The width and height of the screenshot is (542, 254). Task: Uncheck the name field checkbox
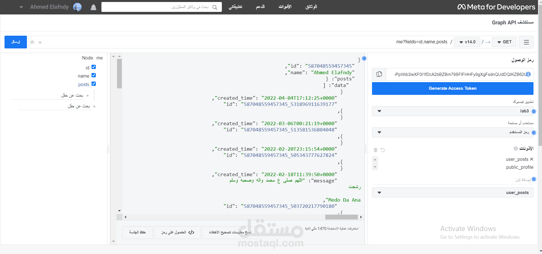pos(94,75)
